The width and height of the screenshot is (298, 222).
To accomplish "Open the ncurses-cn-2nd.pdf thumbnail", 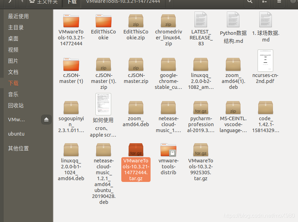I will 265,61.
